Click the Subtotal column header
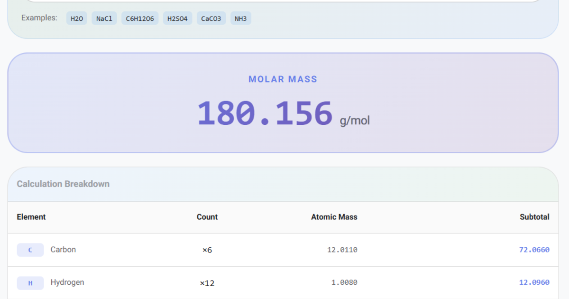Image resolution: width=569 pixels, height=299 pixels. (534, 217)
